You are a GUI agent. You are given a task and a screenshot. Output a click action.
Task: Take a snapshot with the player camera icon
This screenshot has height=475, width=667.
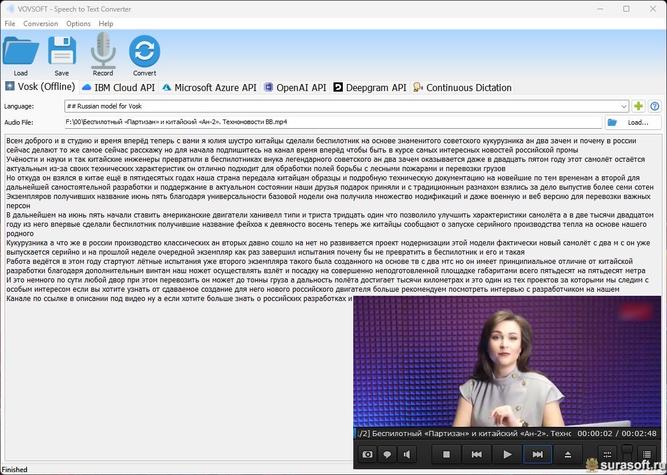pos(368,455)
